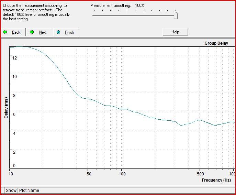Click the Plot Name column header

tap(29, 190)
